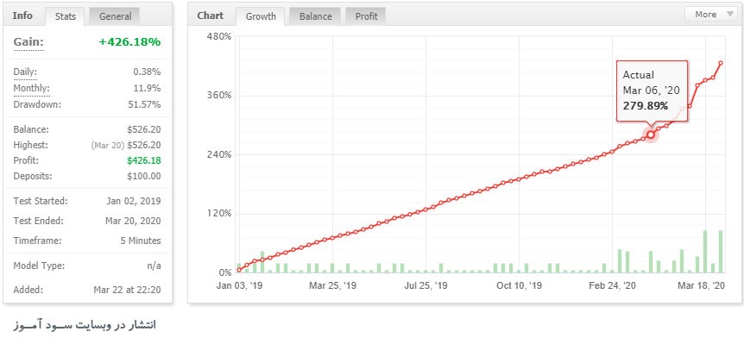
Task: Click the Actual Mar 06 tooltip box
Action: pyautogui.click(x=652, y=91)
